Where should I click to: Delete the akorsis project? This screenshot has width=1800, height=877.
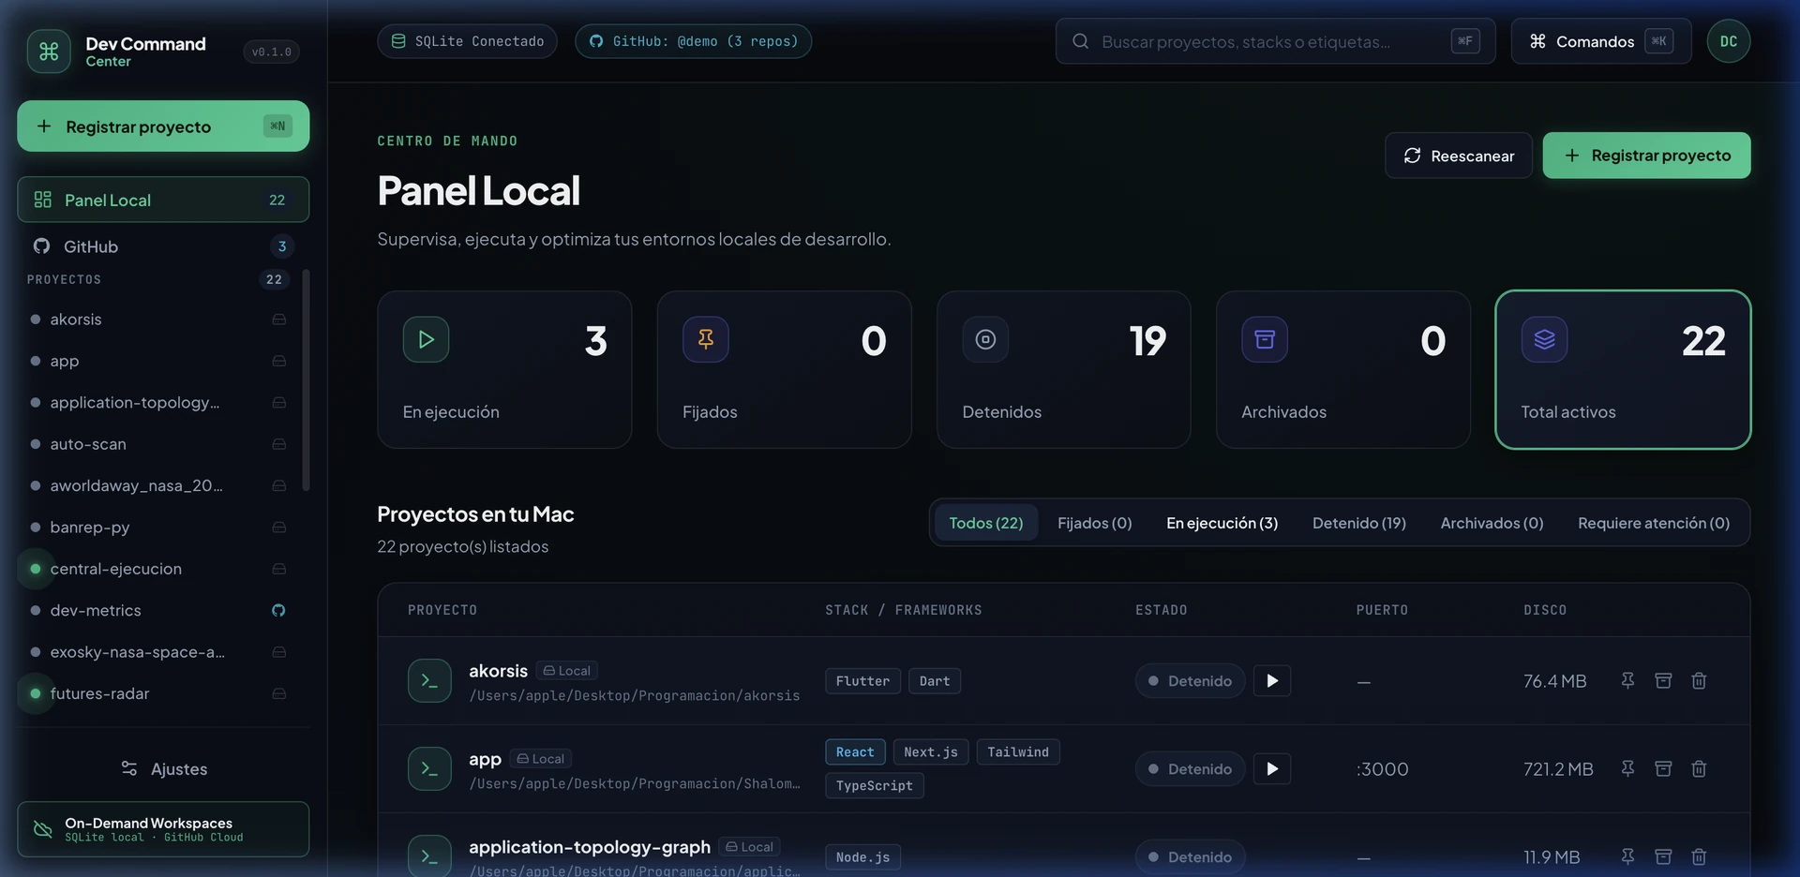pos(1699,681)
